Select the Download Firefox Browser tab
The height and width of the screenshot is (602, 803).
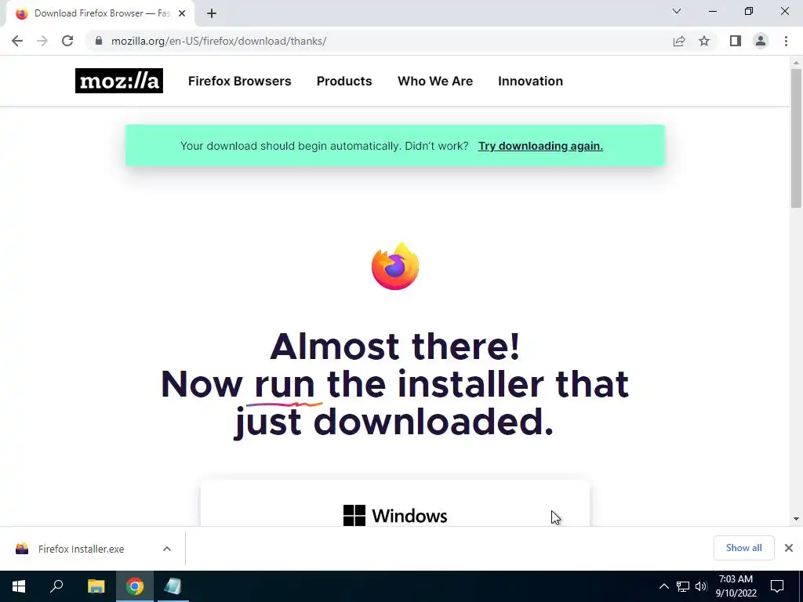[x=100, y=14]
